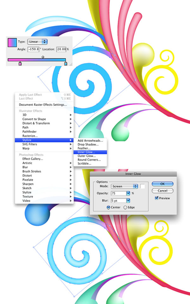This screenshot has width=190, height=304.
Task: Select the magenta gradient color stop
Action: tap(20, 64)
